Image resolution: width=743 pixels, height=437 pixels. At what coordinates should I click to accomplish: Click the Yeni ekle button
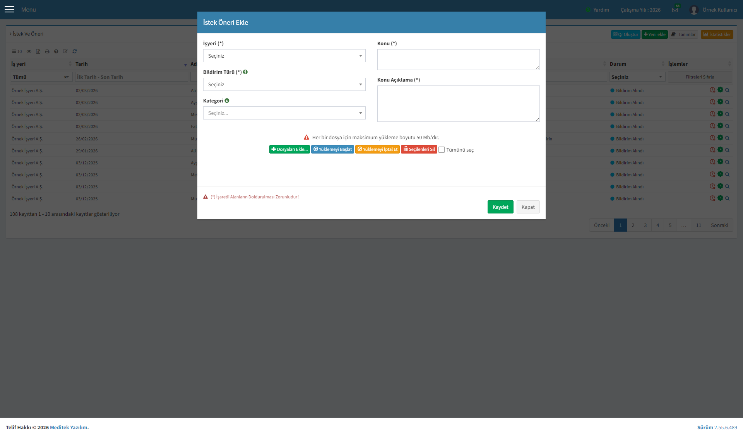(x=655, y=34)
